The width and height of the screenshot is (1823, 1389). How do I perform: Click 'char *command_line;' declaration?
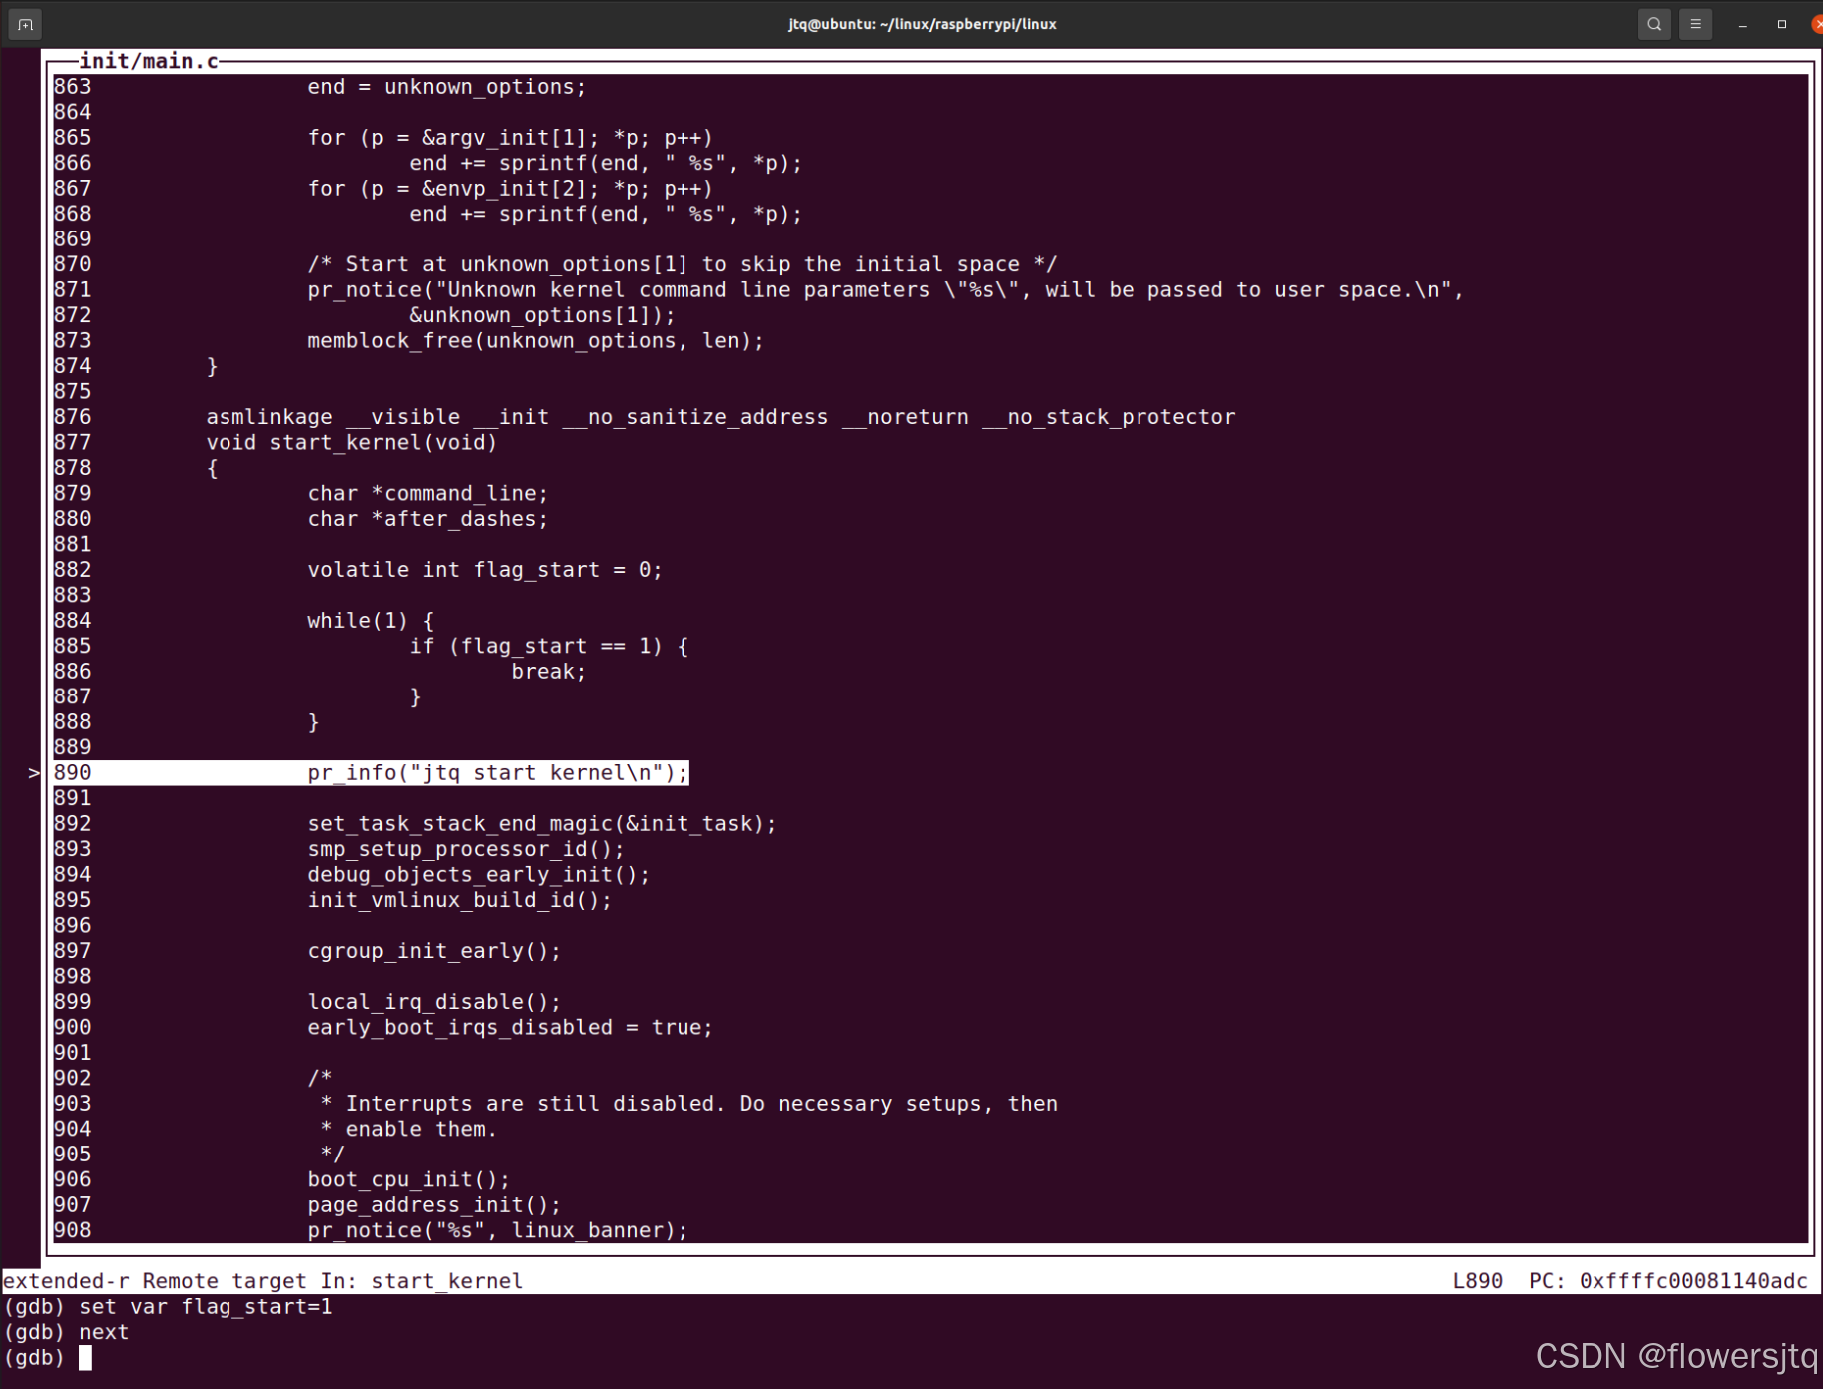428,494
